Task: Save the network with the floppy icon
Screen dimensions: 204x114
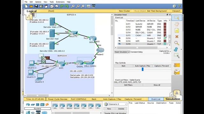Action: [x=36, y=6]
